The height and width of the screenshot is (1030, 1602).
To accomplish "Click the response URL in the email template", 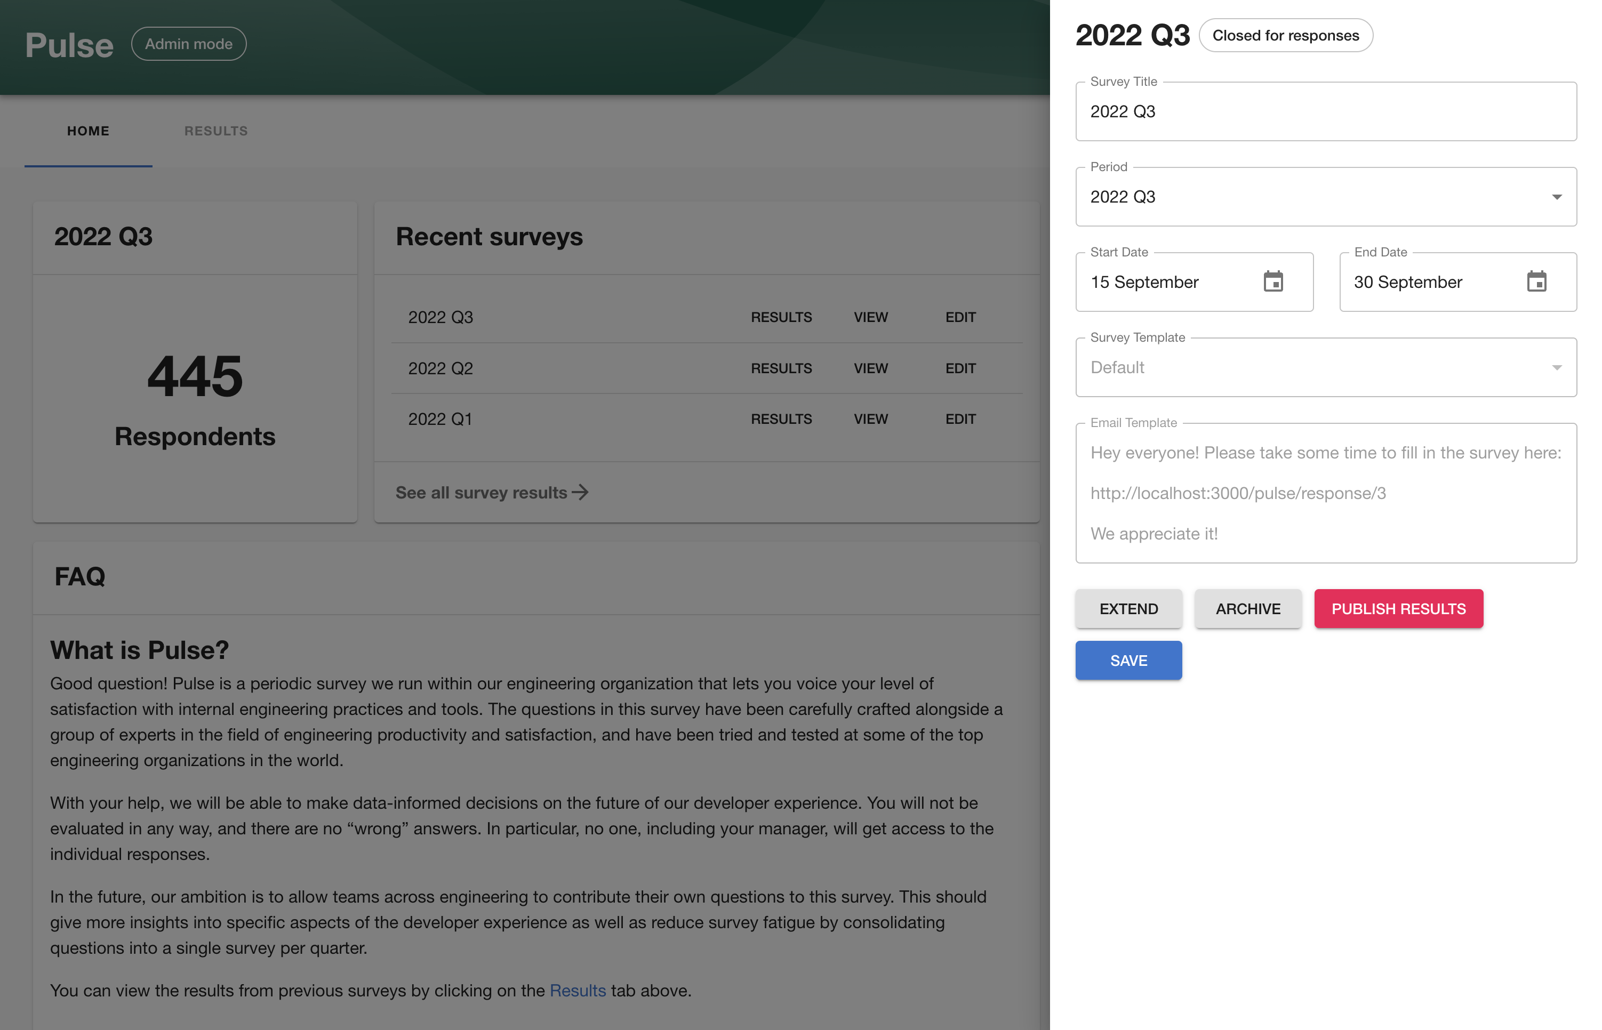I will [x=1237, y=494].
